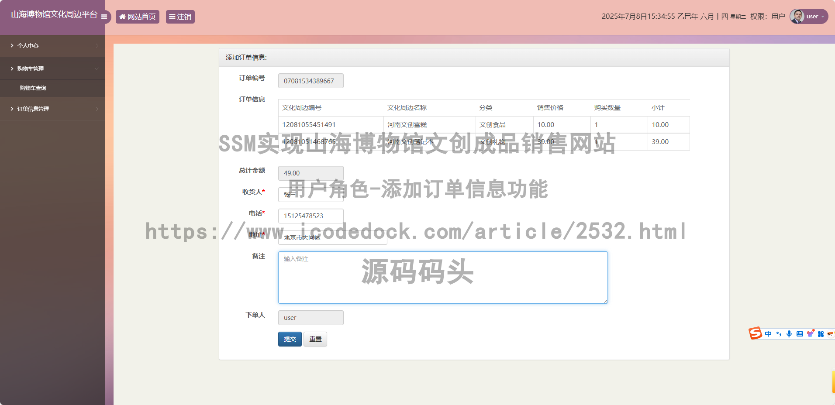Switch Sogou Chinese/English mode icon
Screen dimensions: 835x405
point(768,334)
